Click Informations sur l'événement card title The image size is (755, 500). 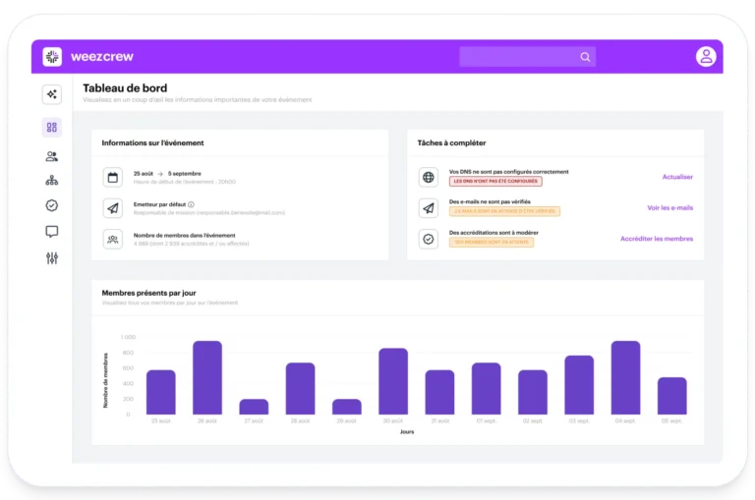point(152,142)
